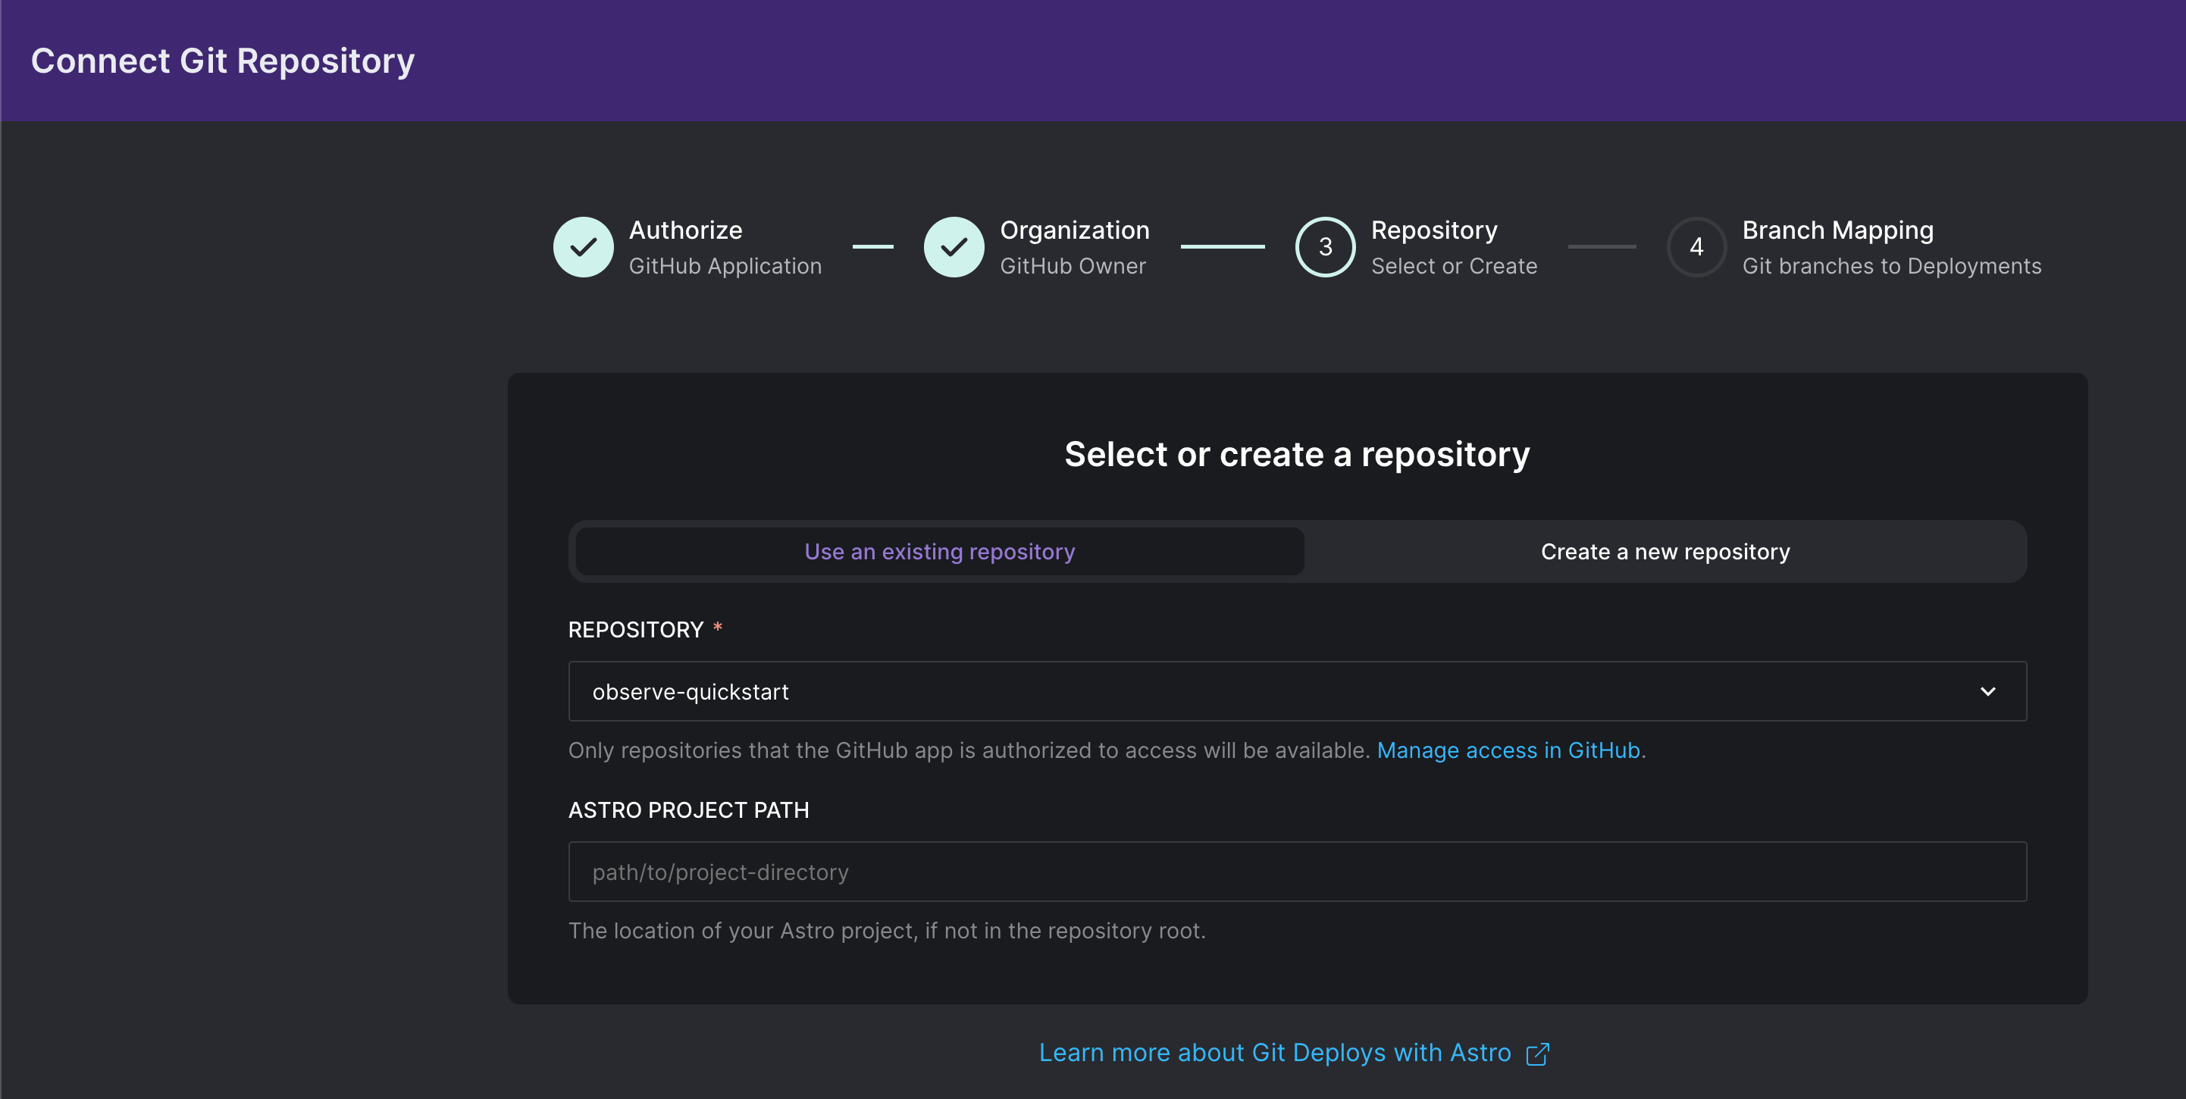Open the observe-quickstart repository dropdown
This screenshot has width=2186, height=1099.
1297,690
